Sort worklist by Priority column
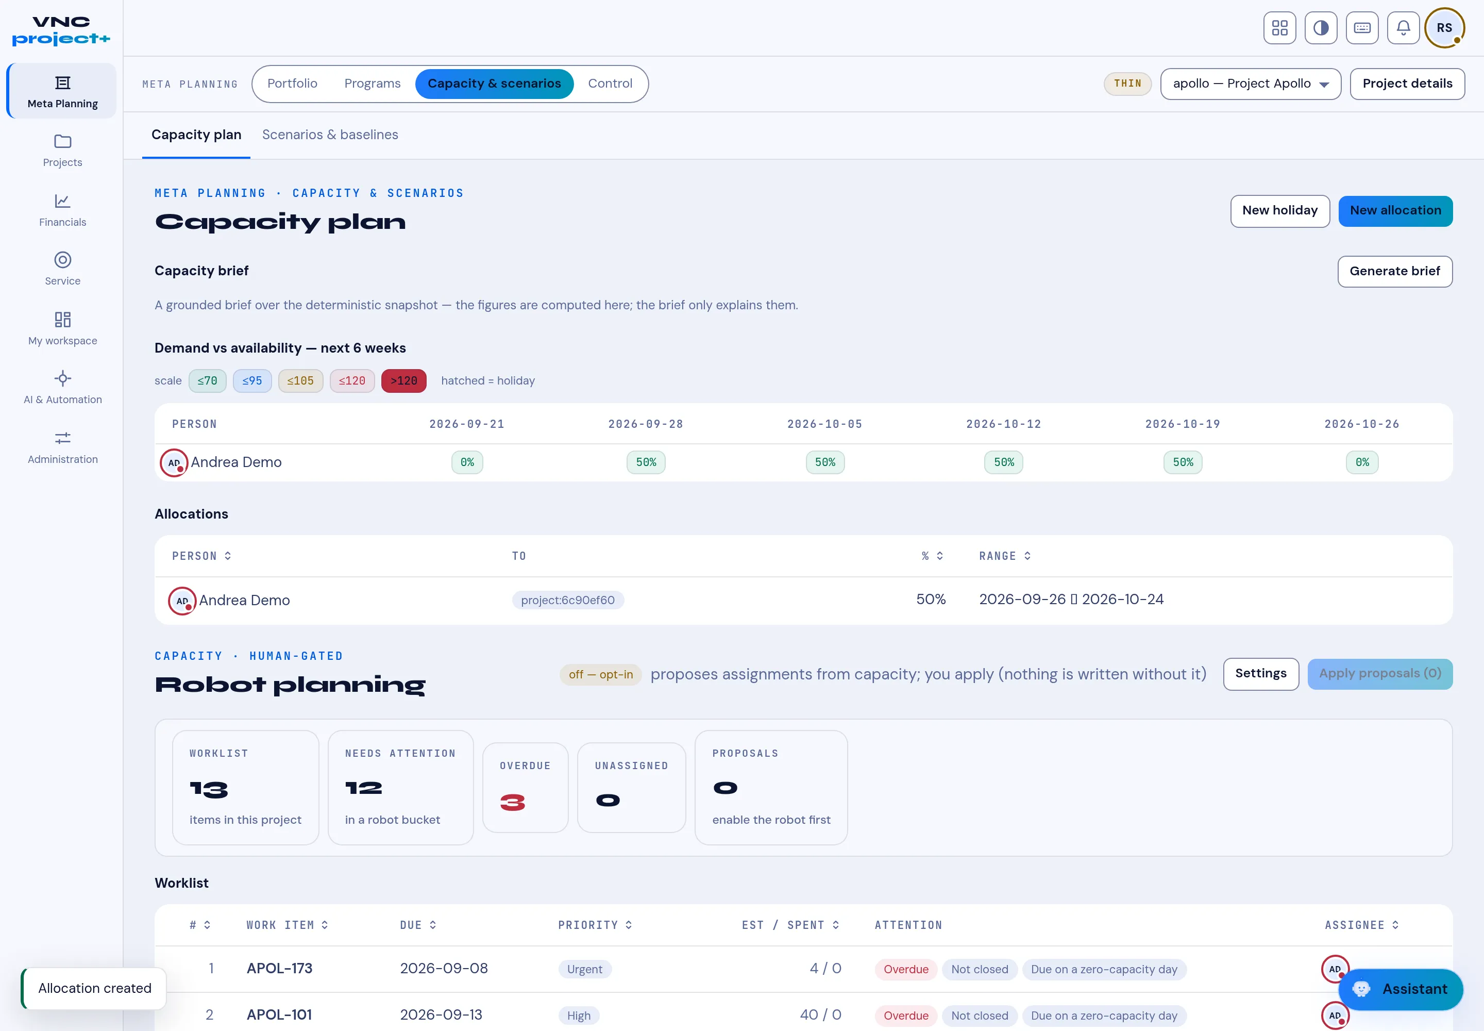Image resolution: width=1484 pixels, height=1031 pixels. (x=595, y=925)
